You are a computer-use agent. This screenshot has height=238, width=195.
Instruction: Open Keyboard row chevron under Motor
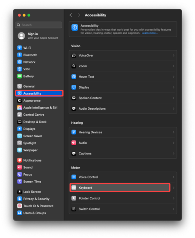173,188
